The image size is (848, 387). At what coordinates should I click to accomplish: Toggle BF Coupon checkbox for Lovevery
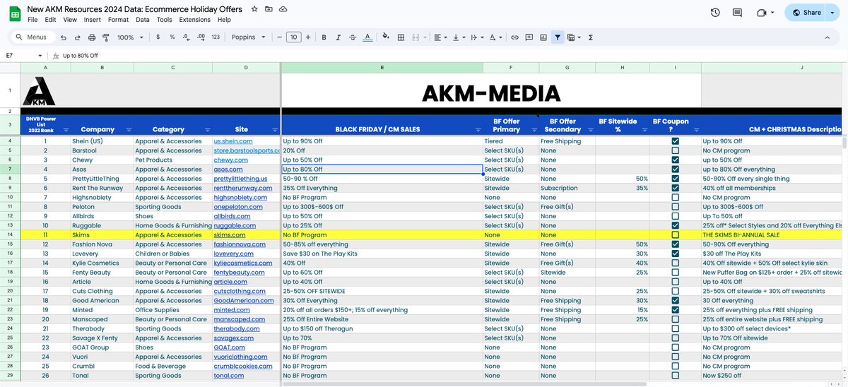(x=676, y=254)
